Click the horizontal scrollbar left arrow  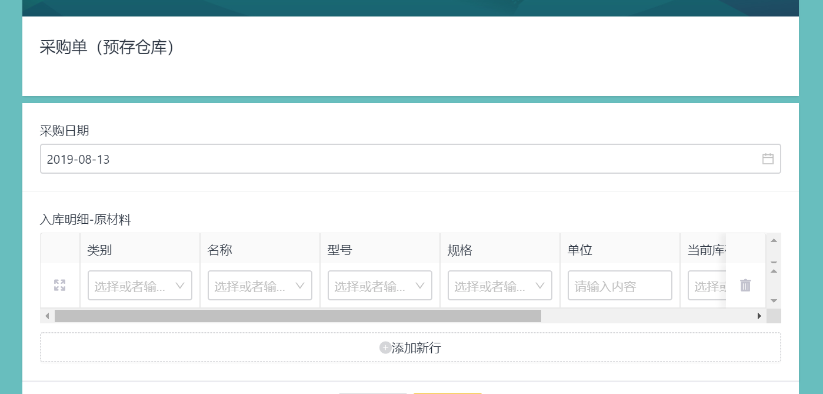pyautogui.click(x=47, y=316)
